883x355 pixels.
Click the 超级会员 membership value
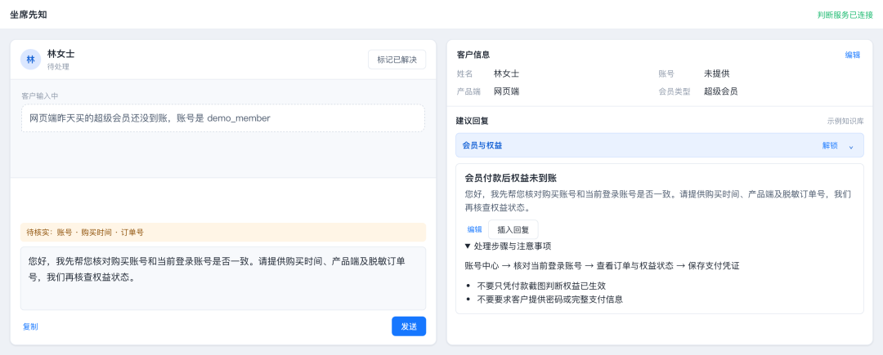point(721,91)
